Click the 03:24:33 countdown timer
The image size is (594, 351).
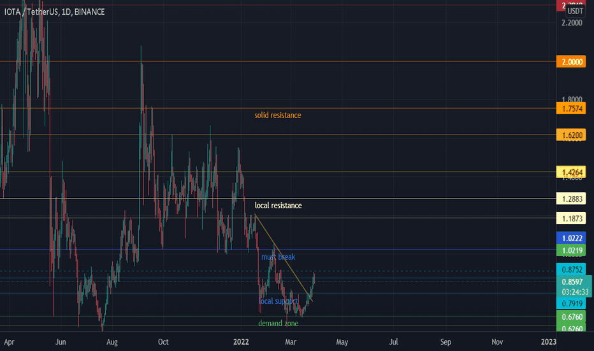tap(574, 292)
